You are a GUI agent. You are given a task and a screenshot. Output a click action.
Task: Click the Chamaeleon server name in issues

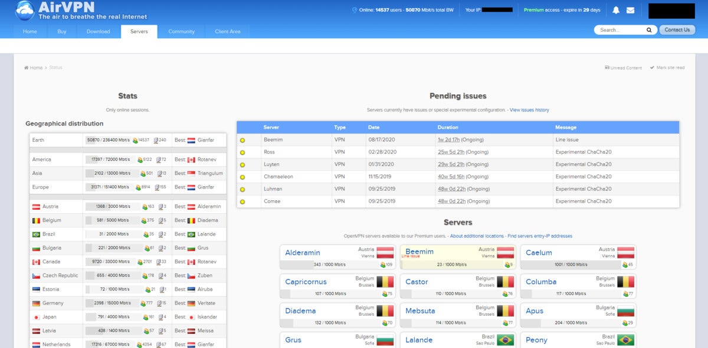click(278, 177)
